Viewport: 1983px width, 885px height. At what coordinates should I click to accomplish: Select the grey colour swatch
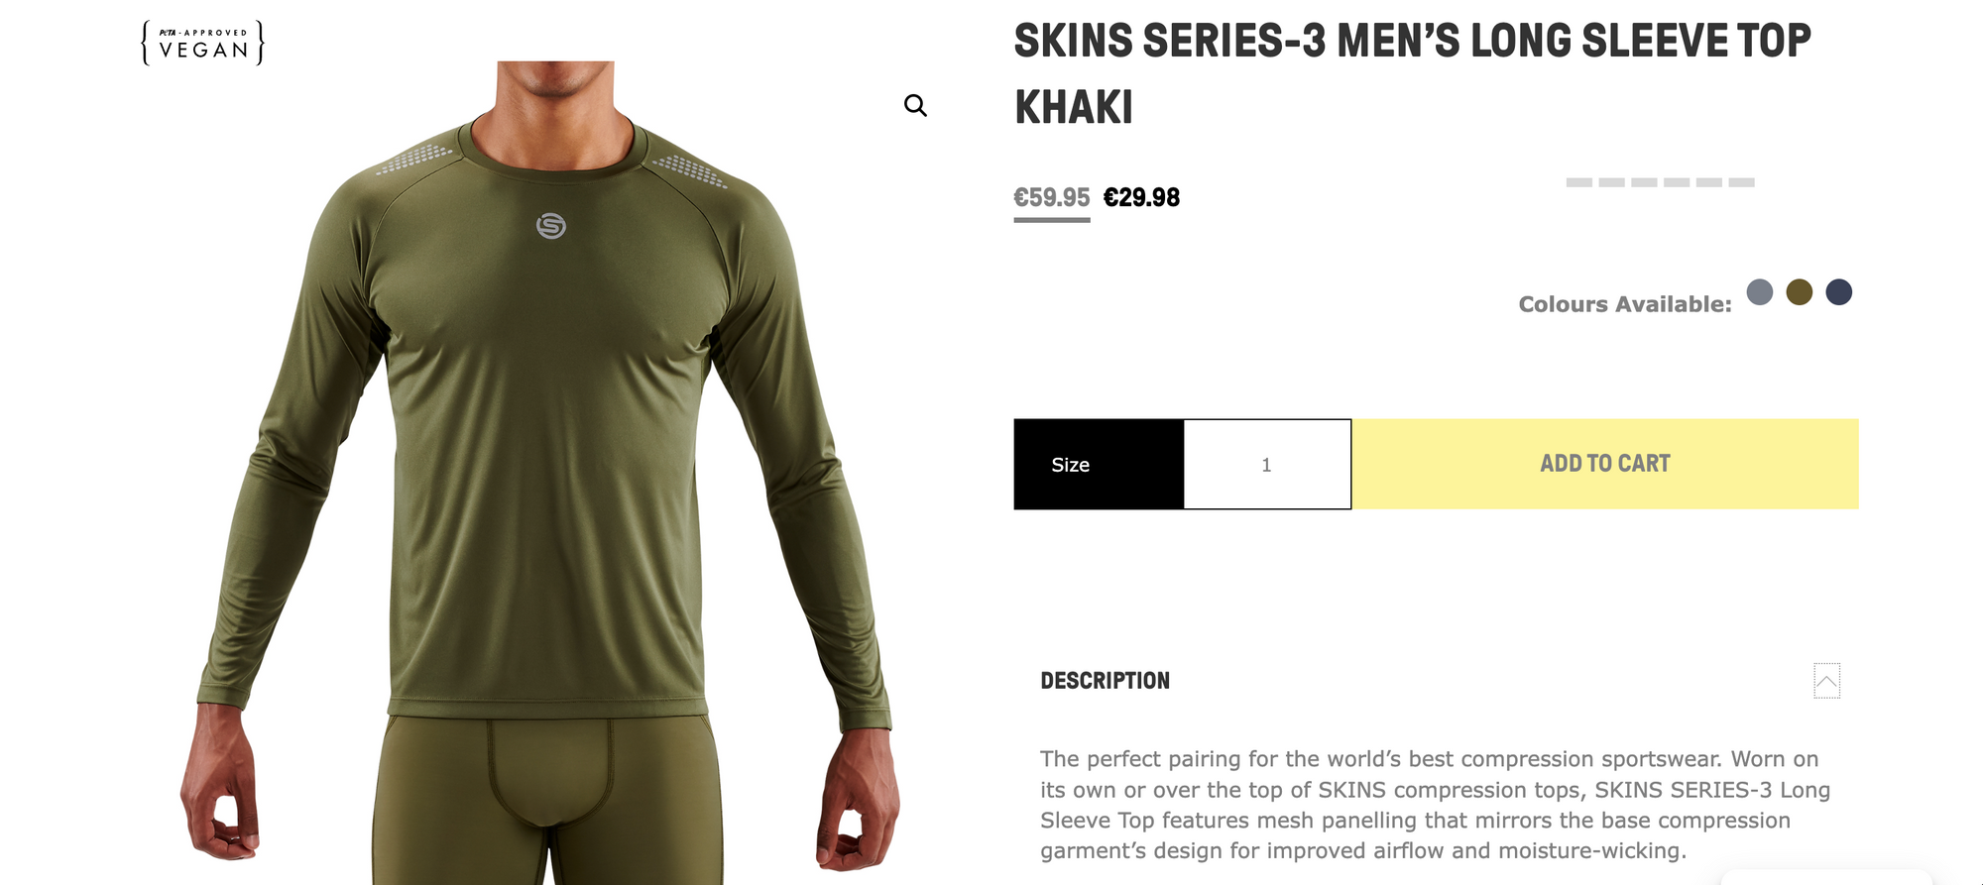1759,291
